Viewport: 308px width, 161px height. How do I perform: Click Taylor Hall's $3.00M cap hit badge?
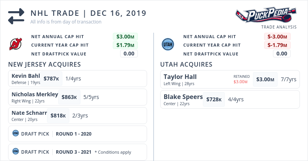tap(265, 79)
